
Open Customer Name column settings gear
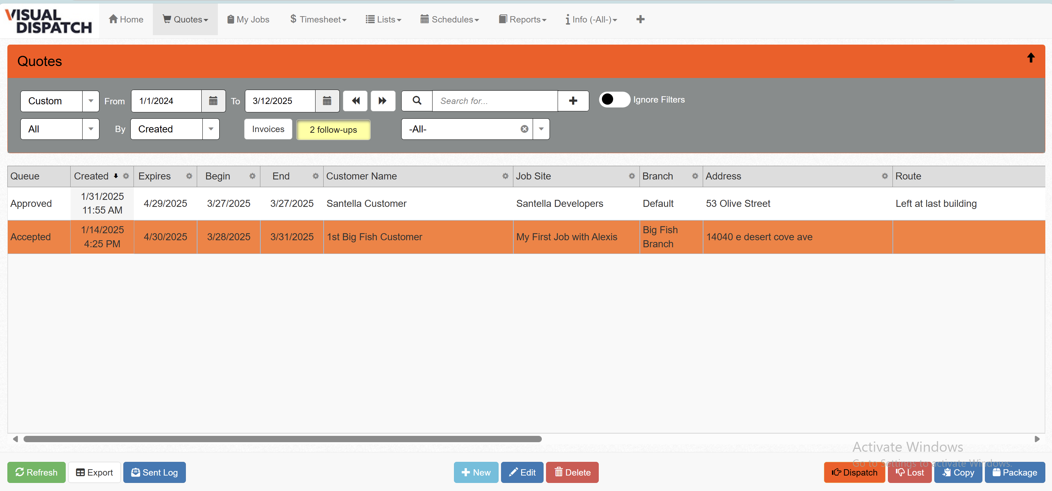pos(505,176)
